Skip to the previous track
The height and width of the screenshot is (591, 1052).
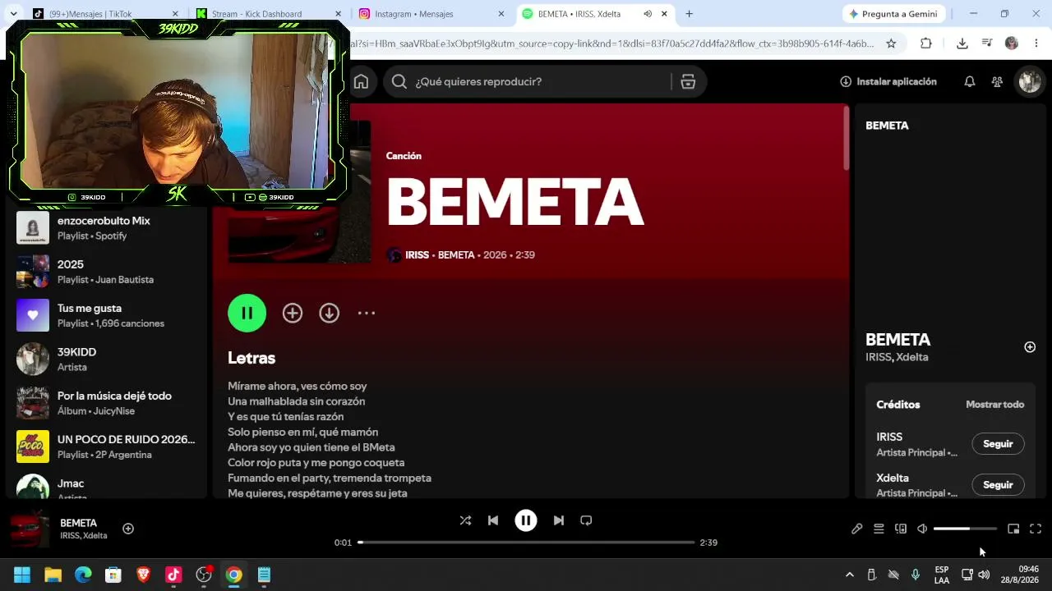pyautogui.click(x=493, y=520)
